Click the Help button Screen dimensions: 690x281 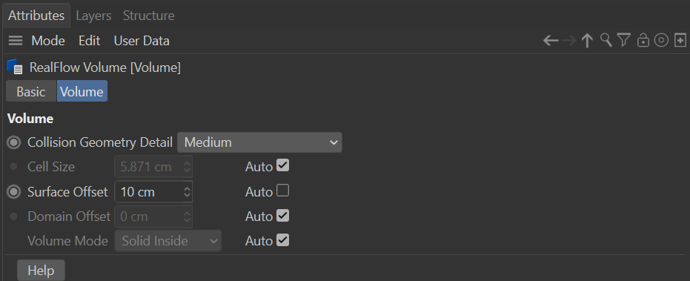tap(41, 270)
